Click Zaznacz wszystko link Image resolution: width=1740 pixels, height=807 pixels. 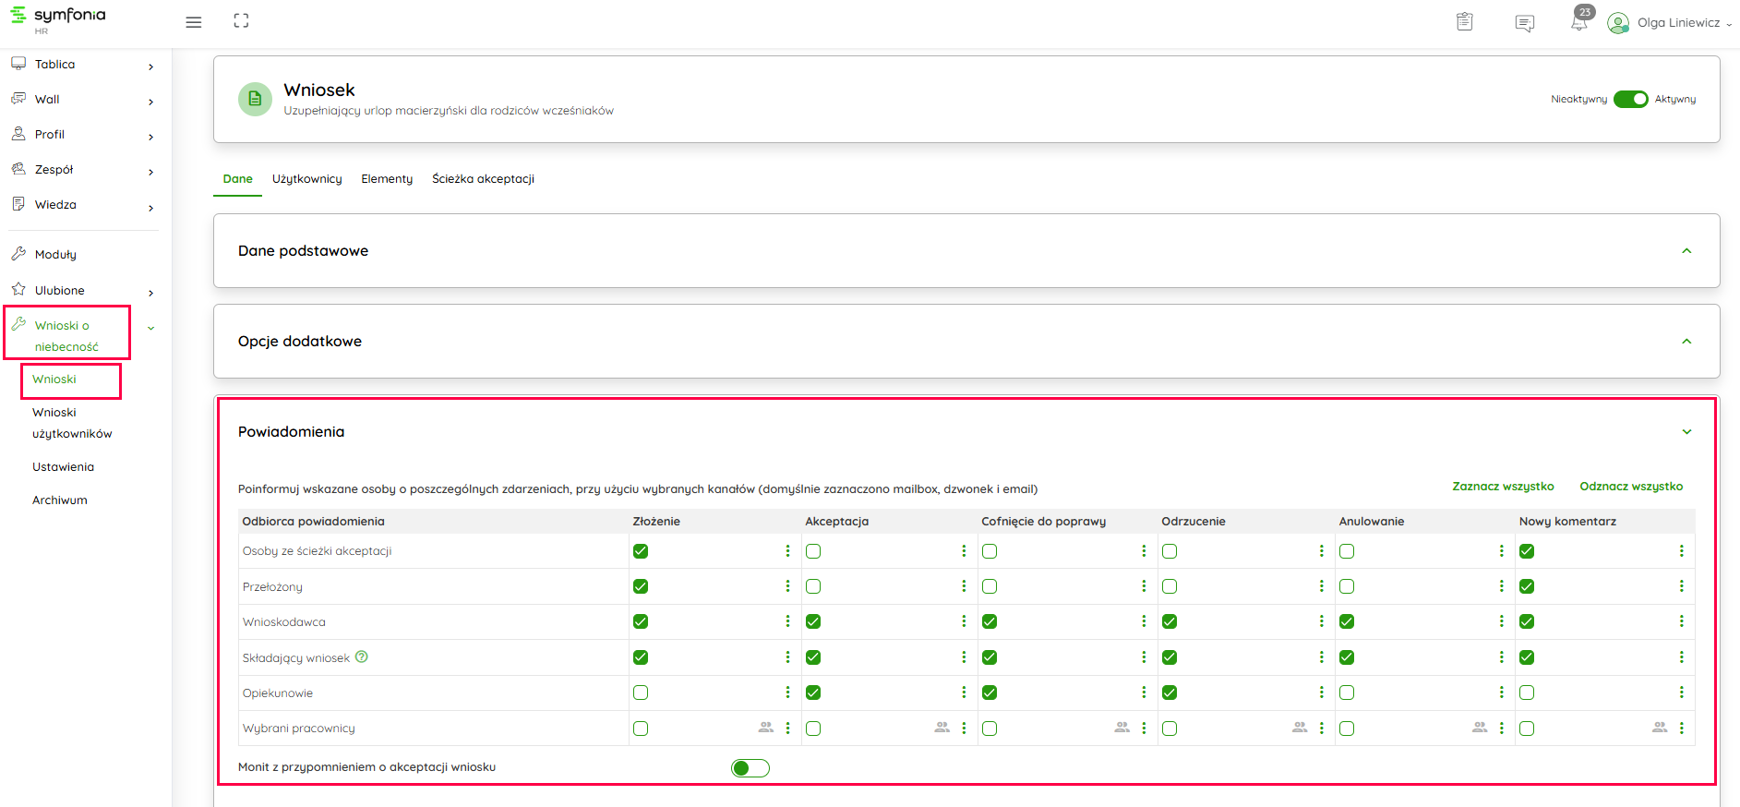coord(1503,487)
